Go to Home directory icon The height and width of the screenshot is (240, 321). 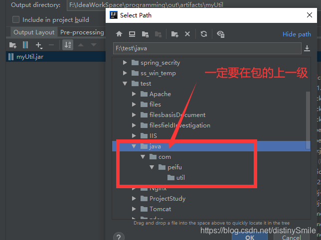[119, 34]
